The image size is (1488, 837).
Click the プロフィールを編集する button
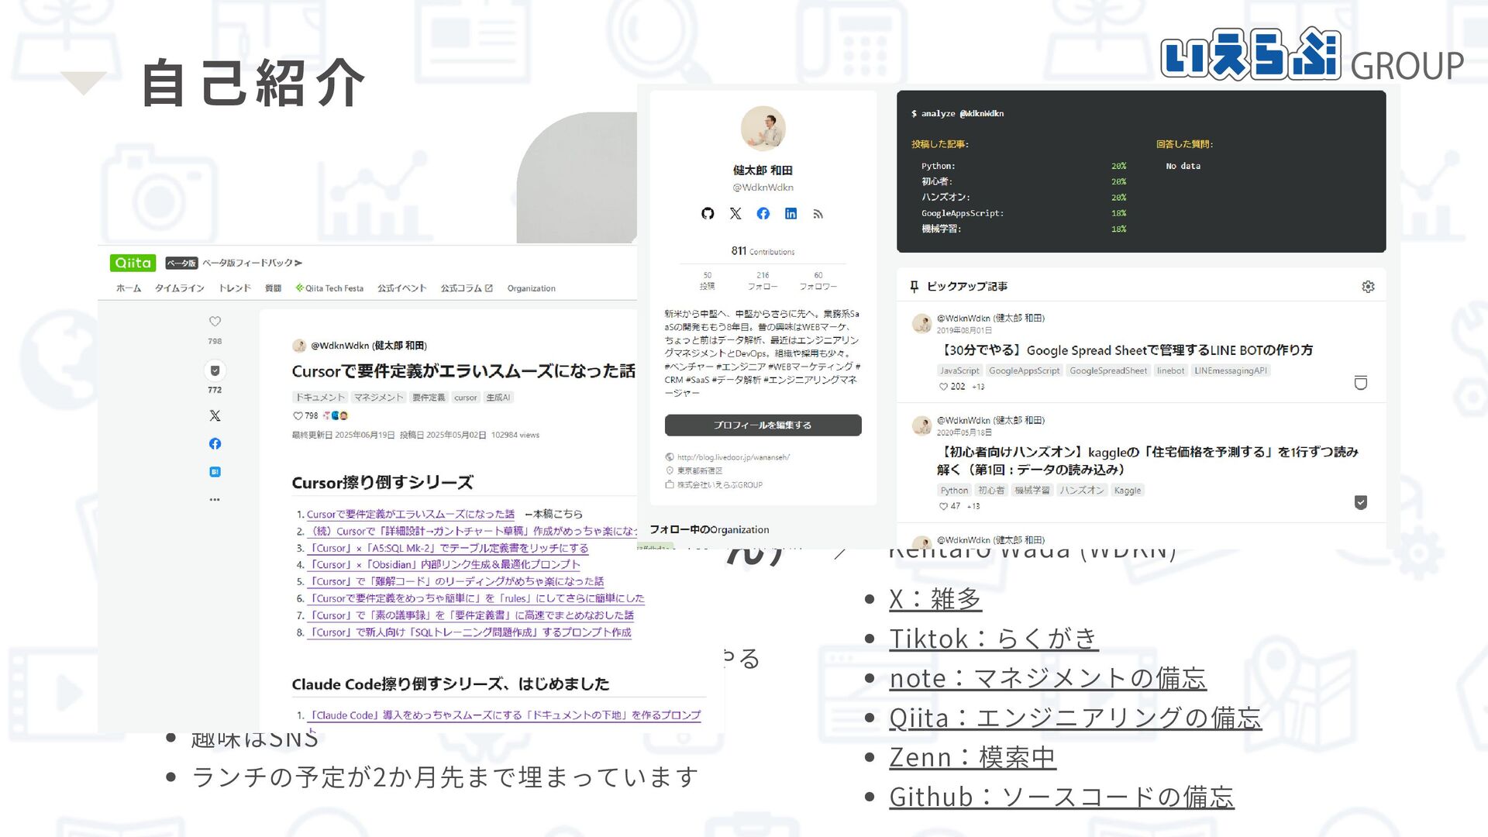(x=763, y=425)
